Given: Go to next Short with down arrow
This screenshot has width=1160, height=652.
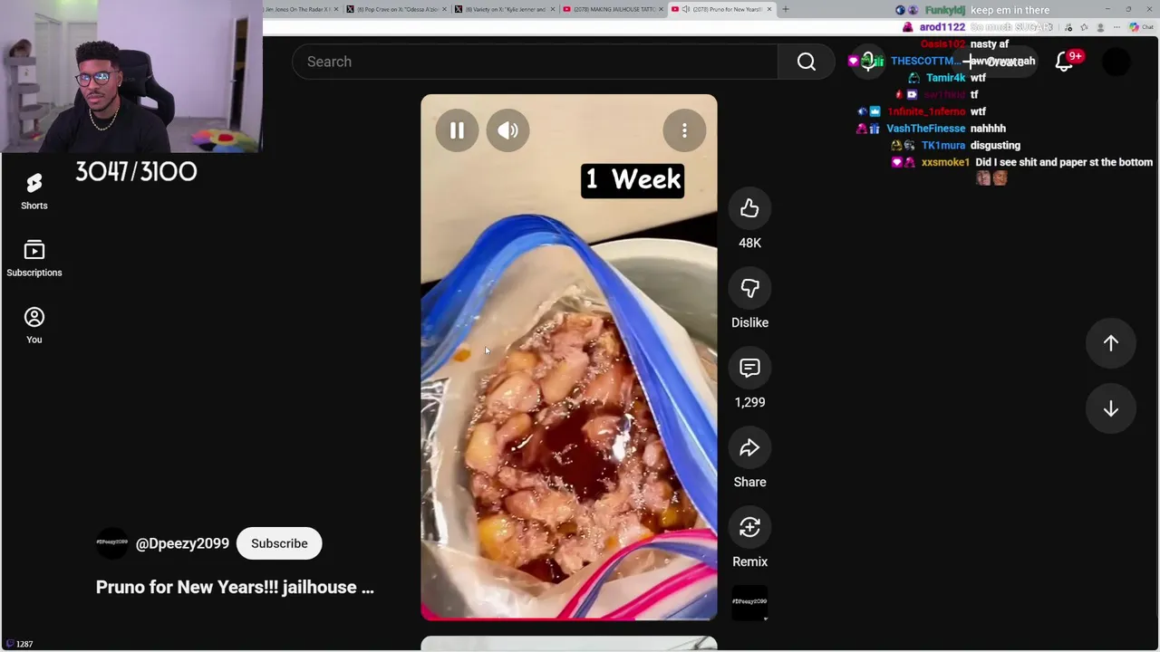Looking at the screenshot, I should pyautogui.click(x=1111, y=409).
